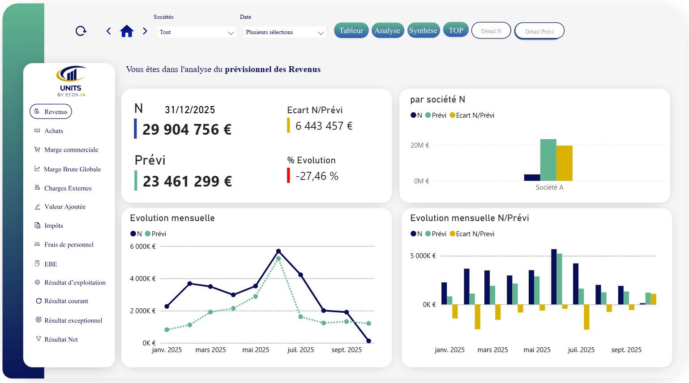Switch to the Analyse tab
689x383 pixels.
click(387, 30)
